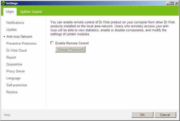Image resolution: width=180 pixels, height=121 pixels.
Task: Click the Change Password button
Action: [x=70, y=49]
